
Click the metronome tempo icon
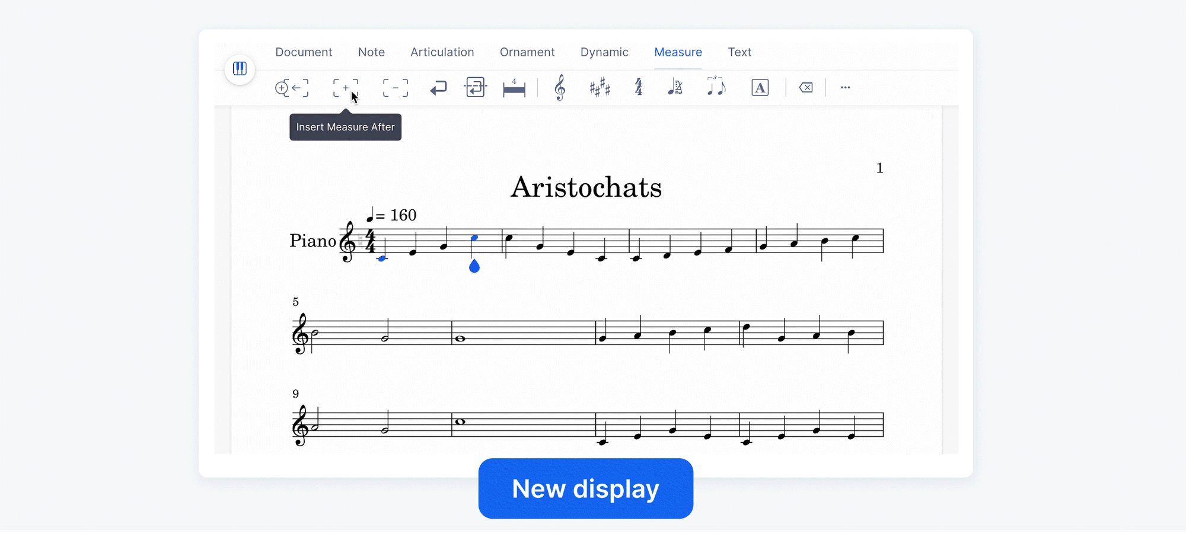[675, 88]
